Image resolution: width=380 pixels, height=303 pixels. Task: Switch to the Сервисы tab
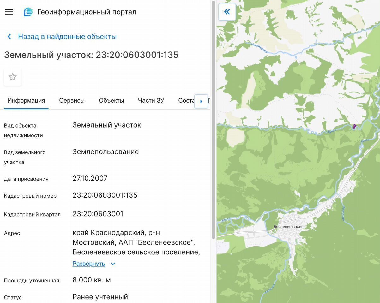(72, 100)
